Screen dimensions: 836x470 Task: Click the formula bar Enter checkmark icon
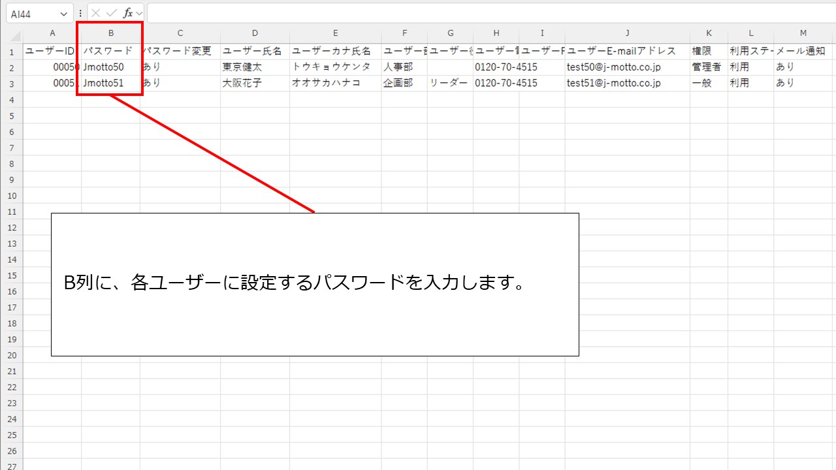pos(112,13)
